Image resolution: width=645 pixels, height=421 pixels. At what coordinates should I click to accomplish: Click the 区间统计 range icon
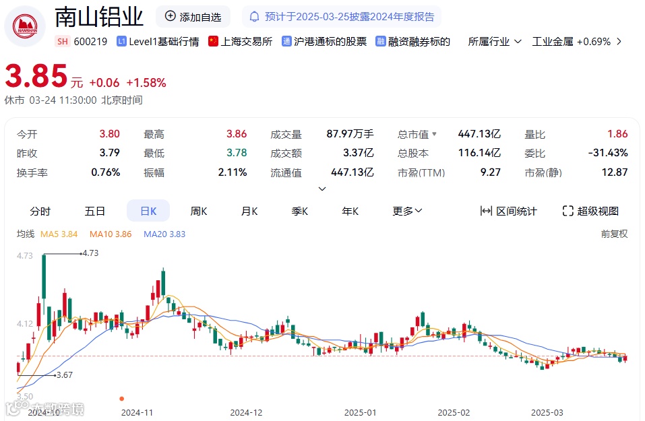(486, 211)
